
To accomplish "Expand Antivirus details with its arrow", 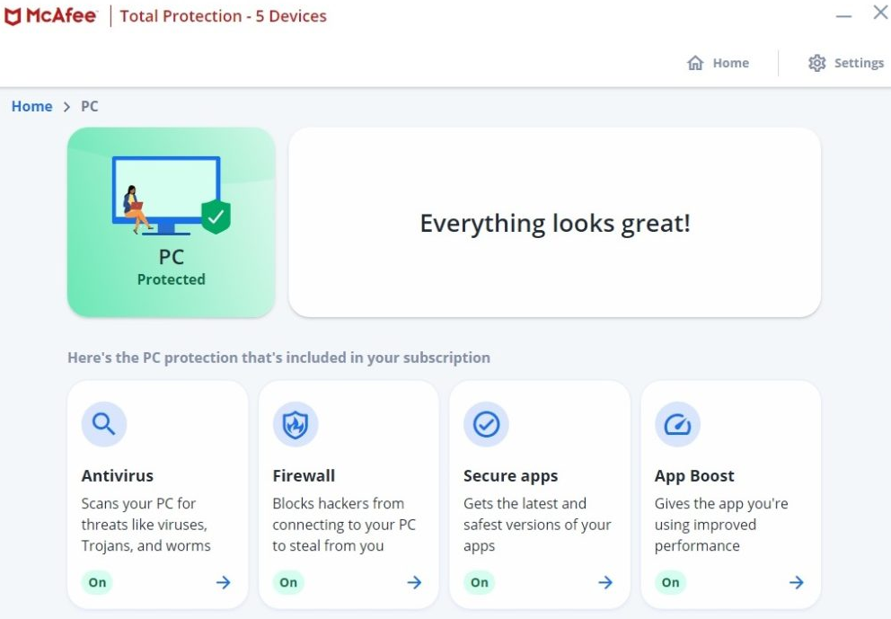I will pyautogui.click(x=223, y=582).
